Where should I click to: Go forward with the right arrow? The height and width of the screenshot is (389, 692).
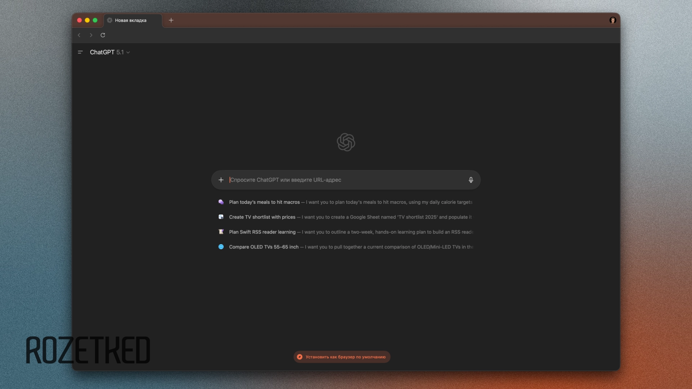(91, 35)
